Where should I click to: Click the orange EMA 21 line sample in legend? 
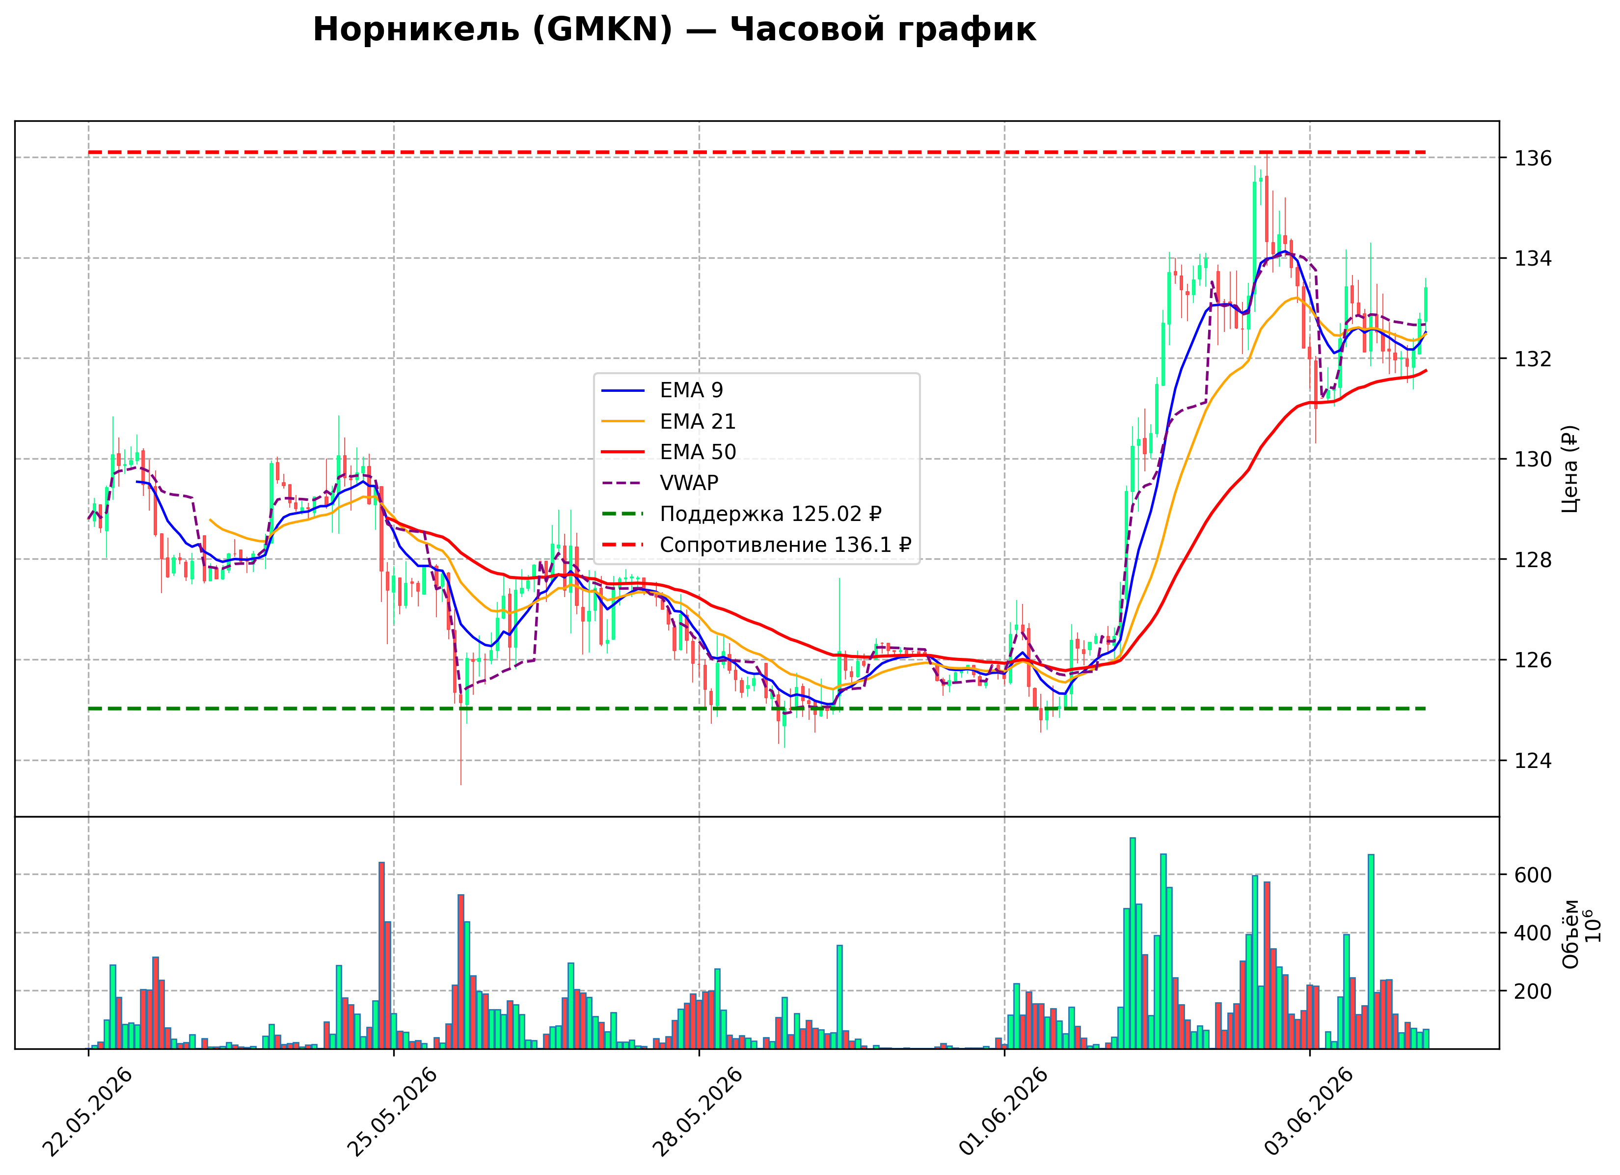[623, 421]
